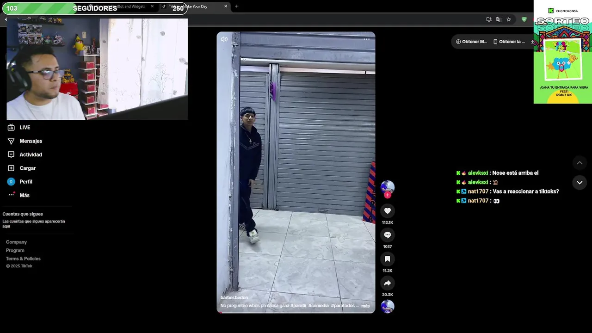Viewport: 592px width, 333px height.
Task: Bookmark this page with the star icon
Action: point(509,19)
